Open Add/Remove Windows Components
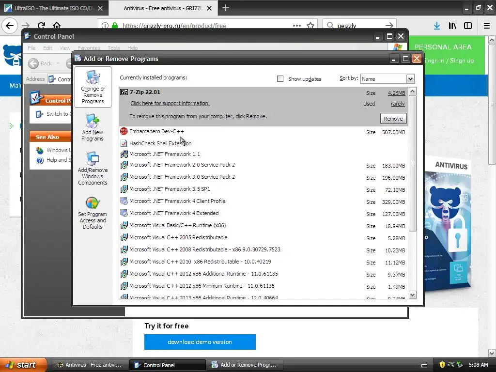496x372 pixels. (93, 168)
